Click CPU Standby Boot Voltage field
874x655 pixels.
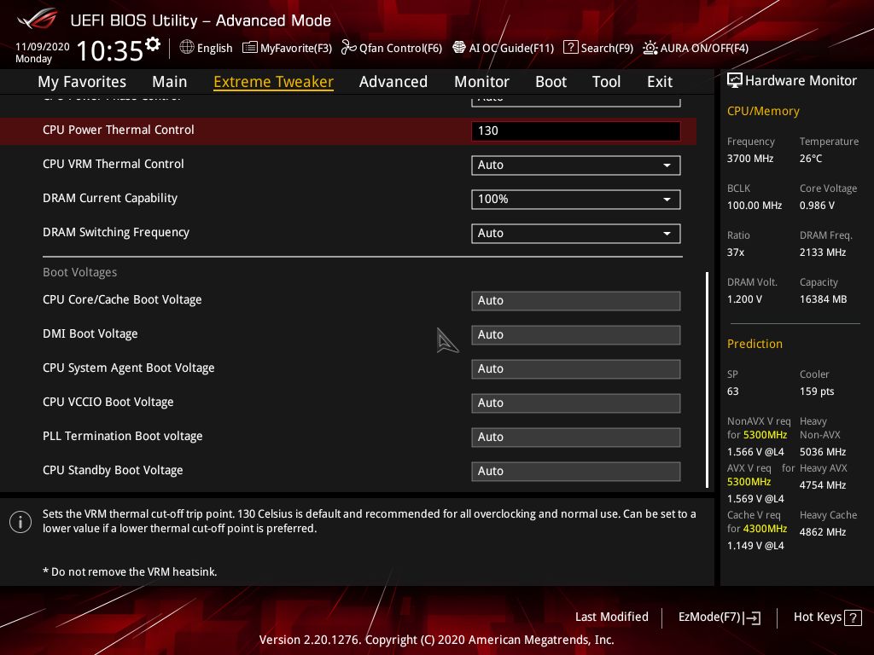[576, 471]
